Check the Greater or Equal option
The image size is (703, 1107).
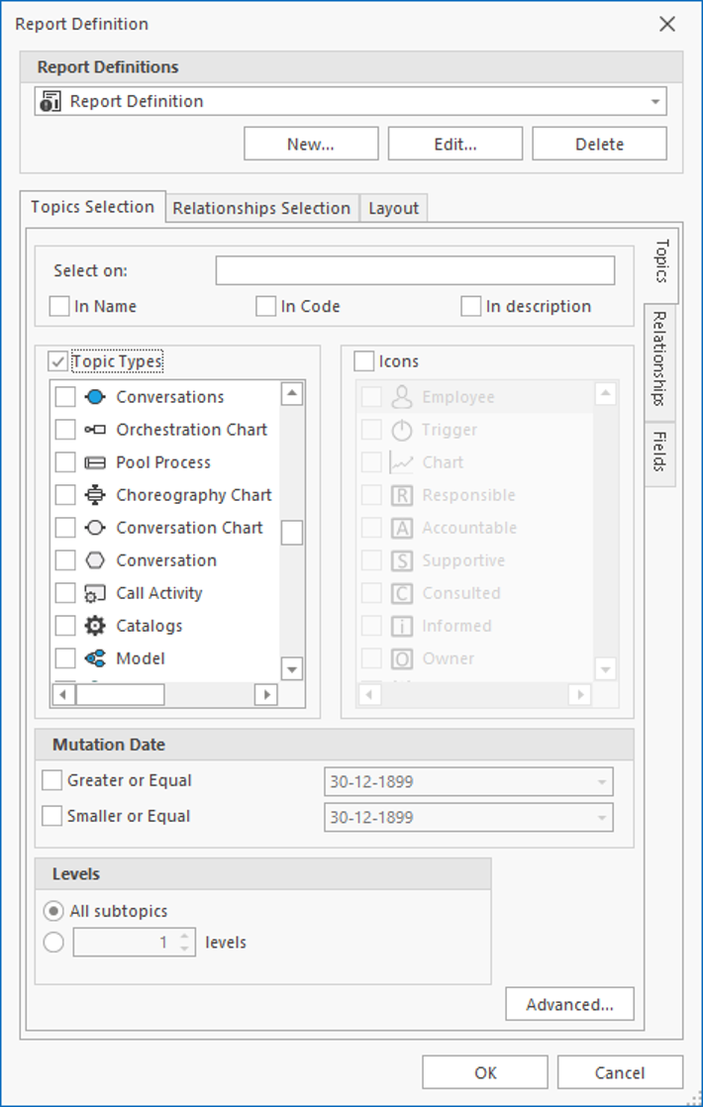click(x=51, y=780)
